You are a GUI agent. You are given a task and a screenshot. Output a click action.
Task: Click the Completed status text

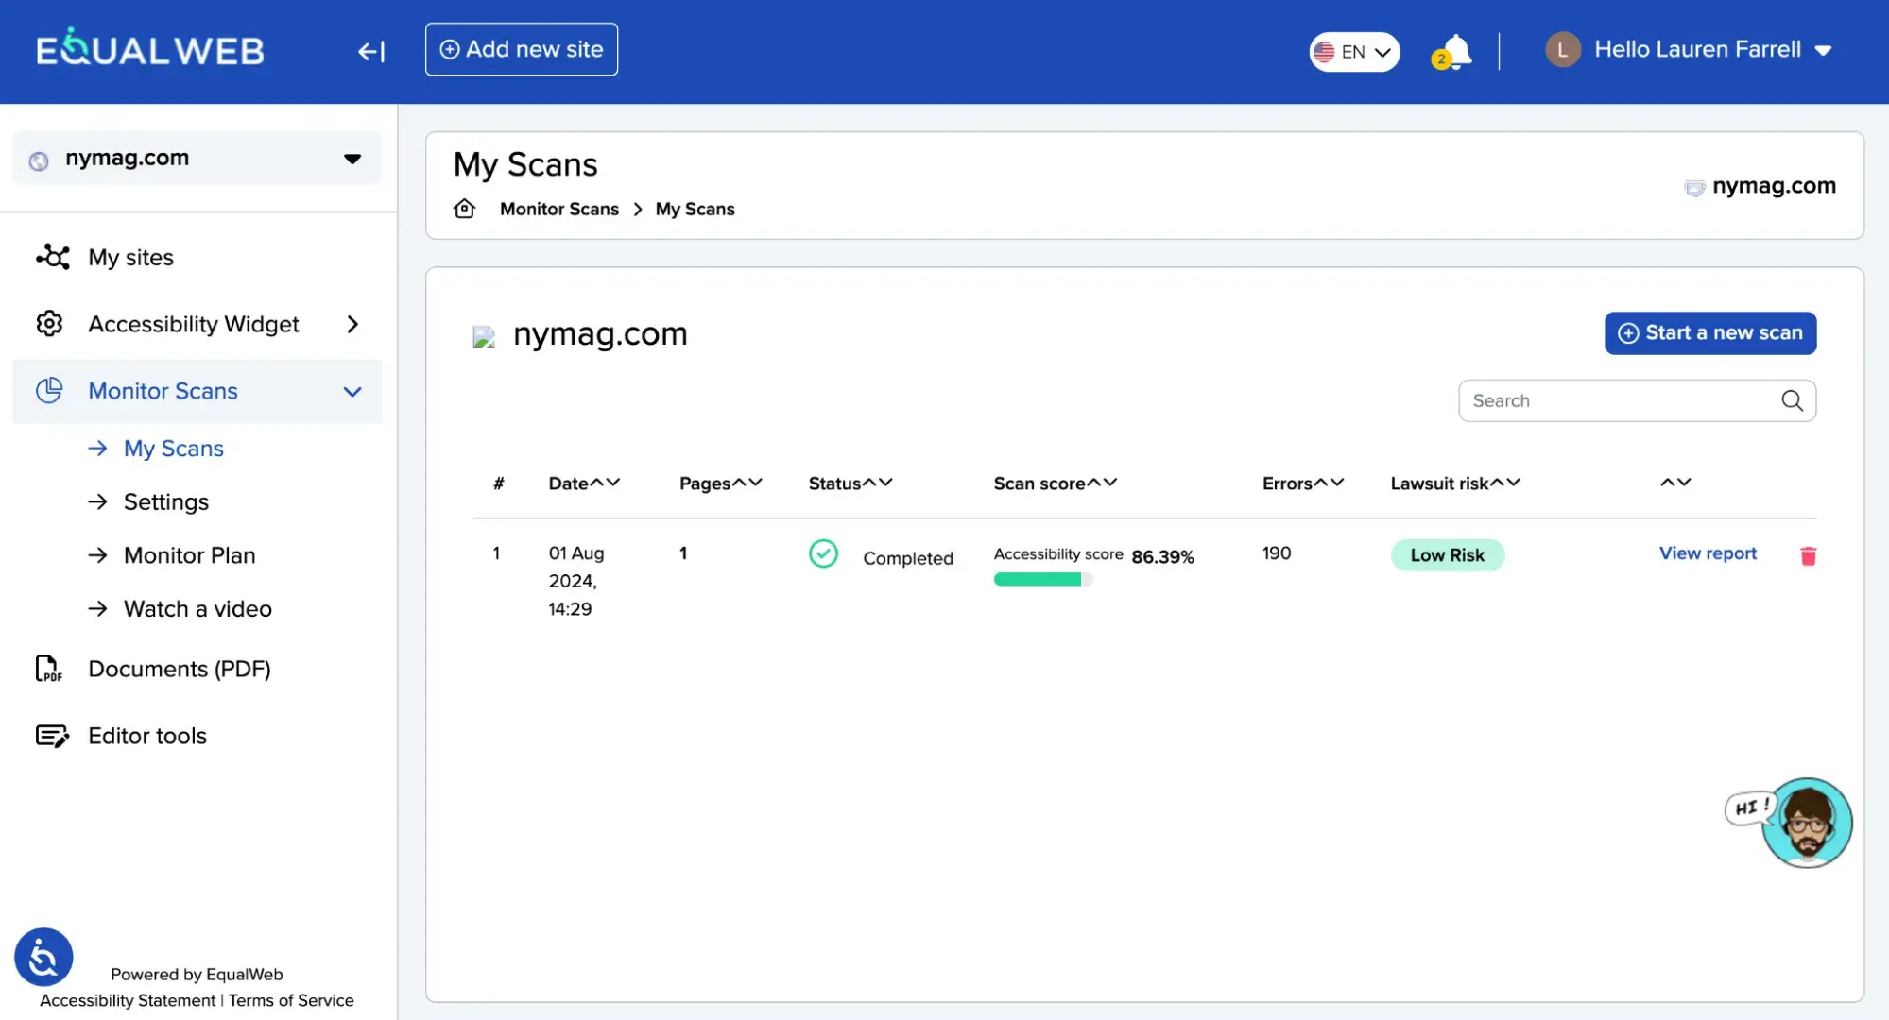coord(908,558)
